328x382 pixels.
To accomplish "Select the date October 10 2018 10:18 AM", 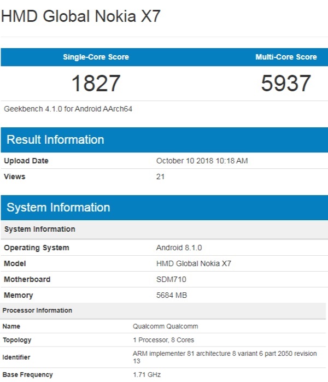I will point(202,161).
